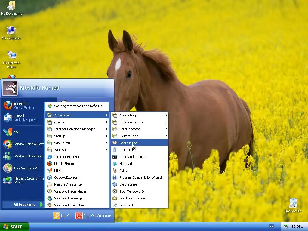Click the Calculator icon in Accessories
Image resolution: width=308 pixels, height=231 pixels.
(x=115, y=150)
